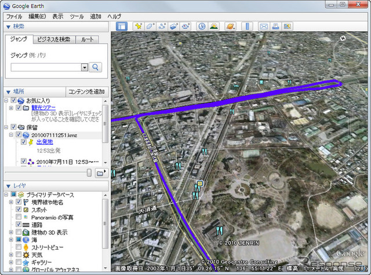Click the 出発地 yellow pushpin icon
Viewport: 371px width, 275px height.
[31, 142]
